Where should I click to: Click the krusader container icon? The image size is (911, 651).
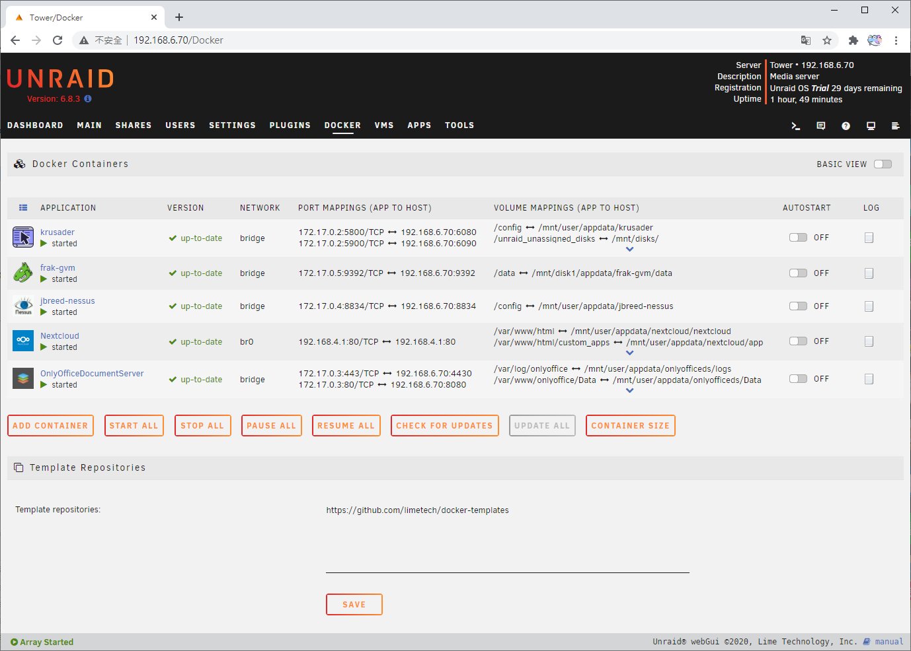pos(23,237)
